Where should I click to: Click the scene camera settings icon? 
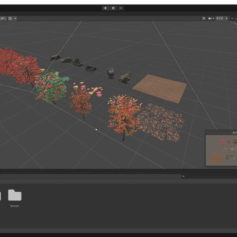[x=210, y=18]
